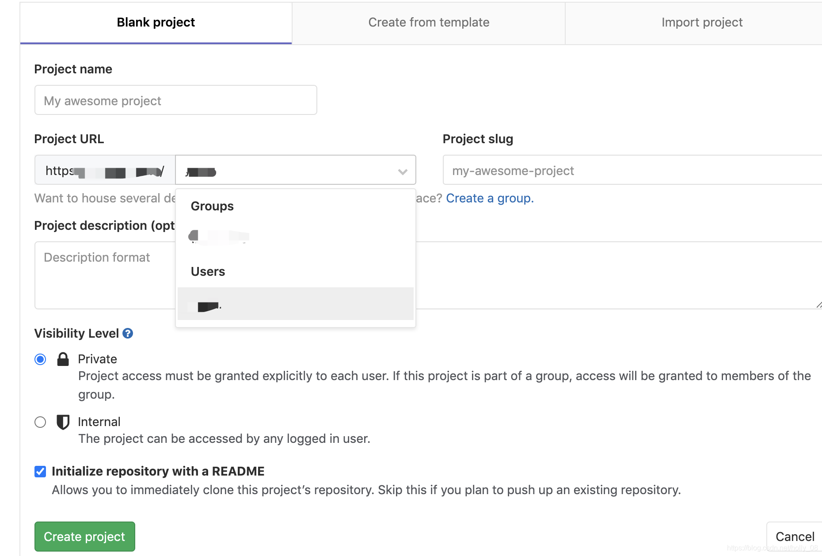Choose the group entry under Groups
Viewport: 822px width, 556px height.
click(x=219, y=236)
